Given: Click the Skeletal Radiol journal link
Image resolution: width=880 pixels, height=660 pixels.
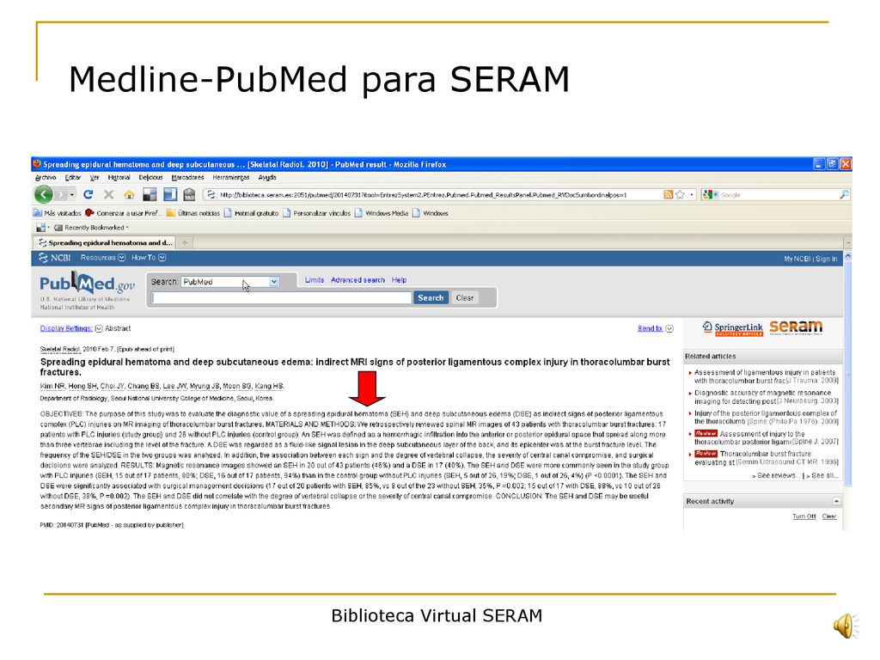Looking at the screenshot, I should coord(61,349).
